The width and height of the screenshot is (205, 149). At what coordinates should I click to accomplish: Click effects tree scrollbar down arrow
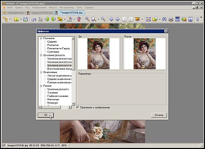(73, 104)
